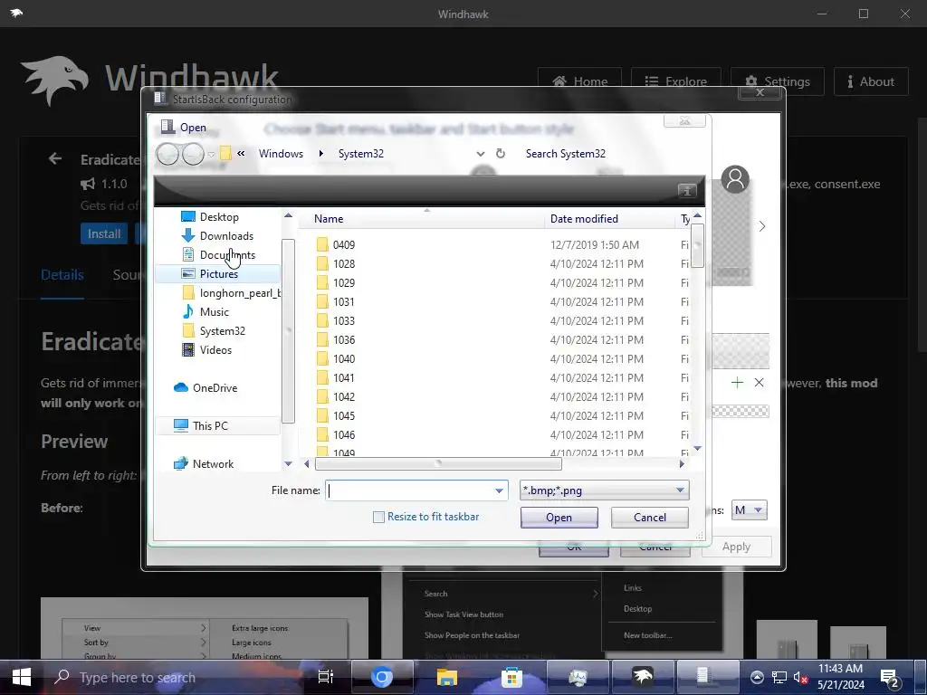Click the Install button in Windhawk
The width and height of the screenshot is (927, 695).
click(x=104, y=233)
